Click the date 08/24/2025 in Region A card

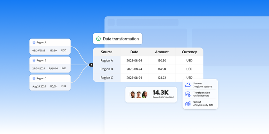pos(38,50)
